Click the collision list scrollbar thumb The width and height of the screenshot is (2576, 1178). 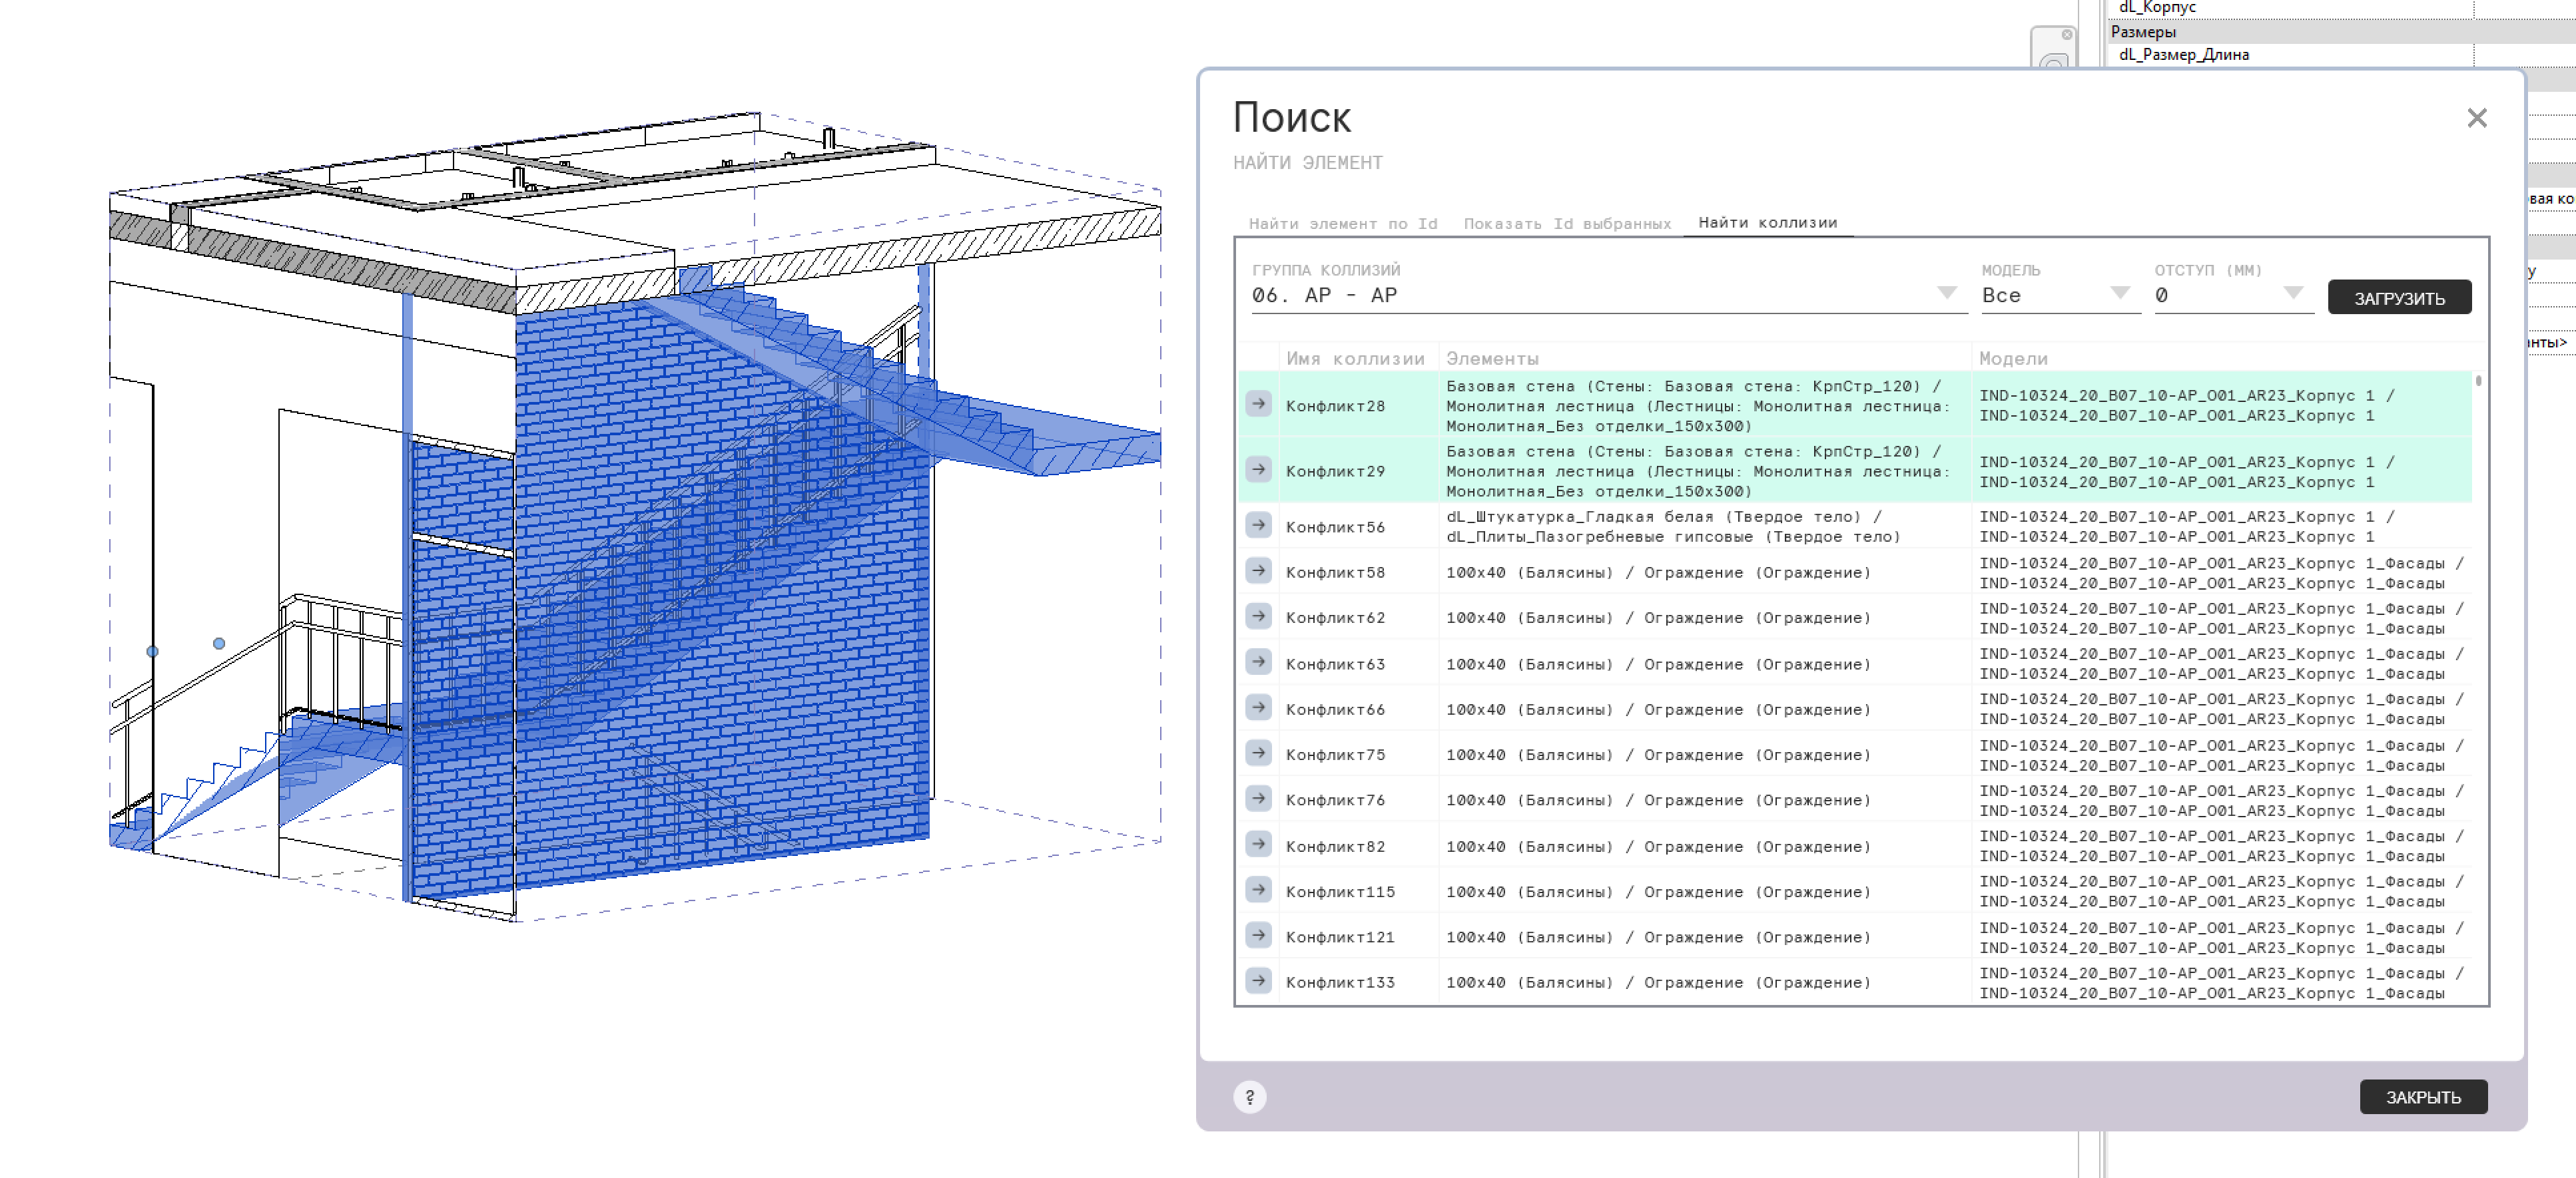coord(2478,381)
